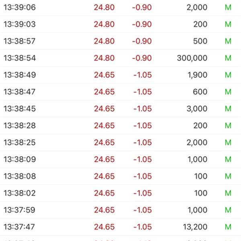
Task: Click the -1.05 change at 13:38:28
Action: [143, 126]
